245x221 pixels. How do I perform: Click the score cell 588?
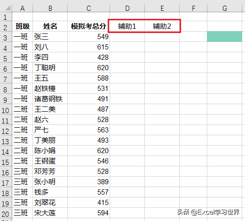tap(89, 78)
